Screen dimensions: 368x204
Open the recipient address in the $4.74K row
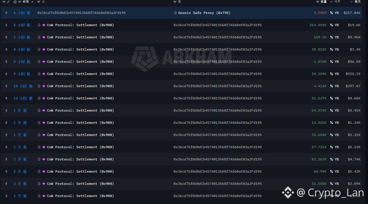click(218, 159)
